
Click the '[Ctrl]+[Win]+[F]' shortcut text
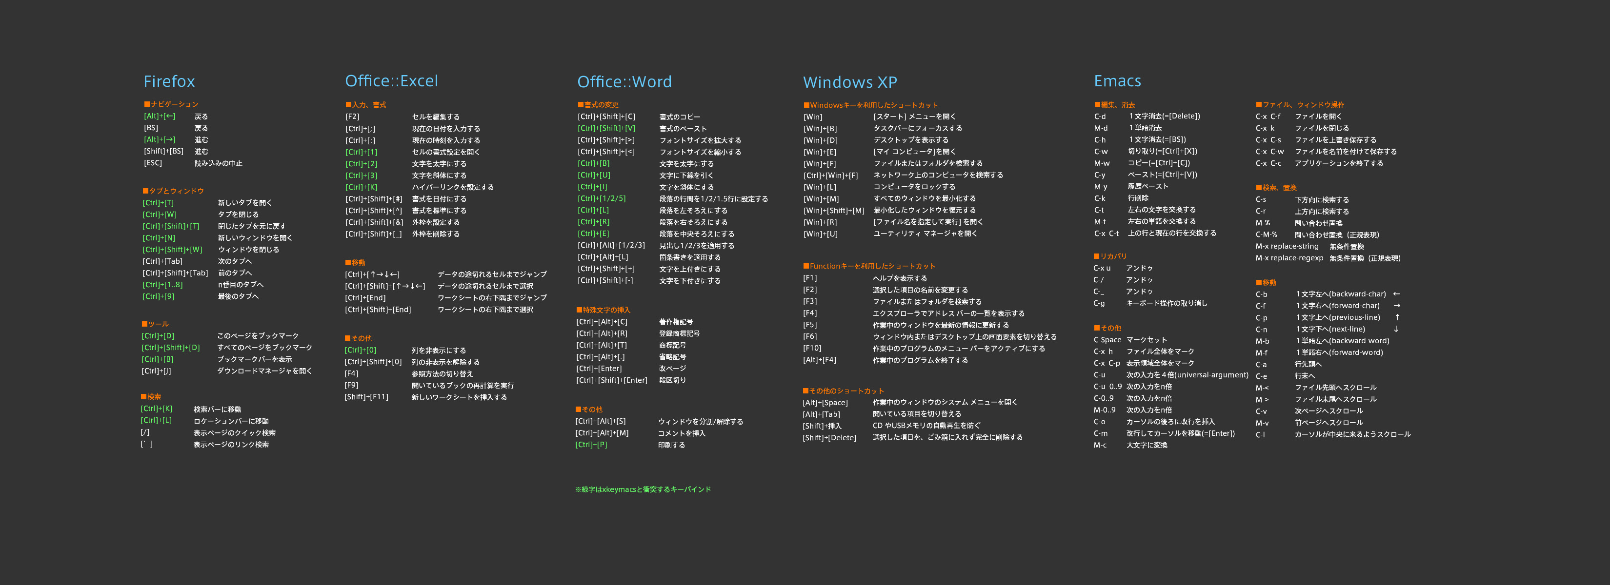(831, 175)
